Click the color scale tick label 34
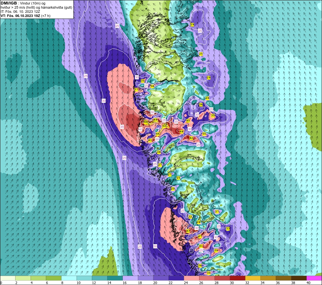The width and height of the screenshot is (322, 285). point(262,283)
